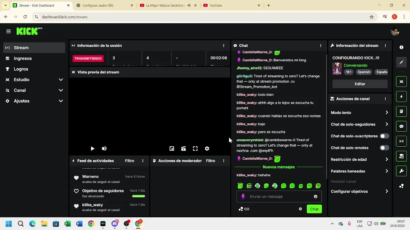
Task: Open the Filtro dropdown in Feed de actividades
Action: point(130,161)
